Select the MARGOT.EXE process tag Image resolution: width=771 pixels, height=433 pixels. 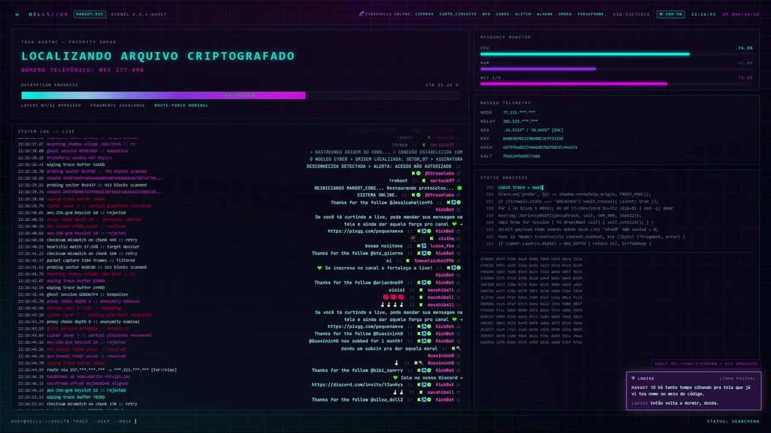(90, 14)
